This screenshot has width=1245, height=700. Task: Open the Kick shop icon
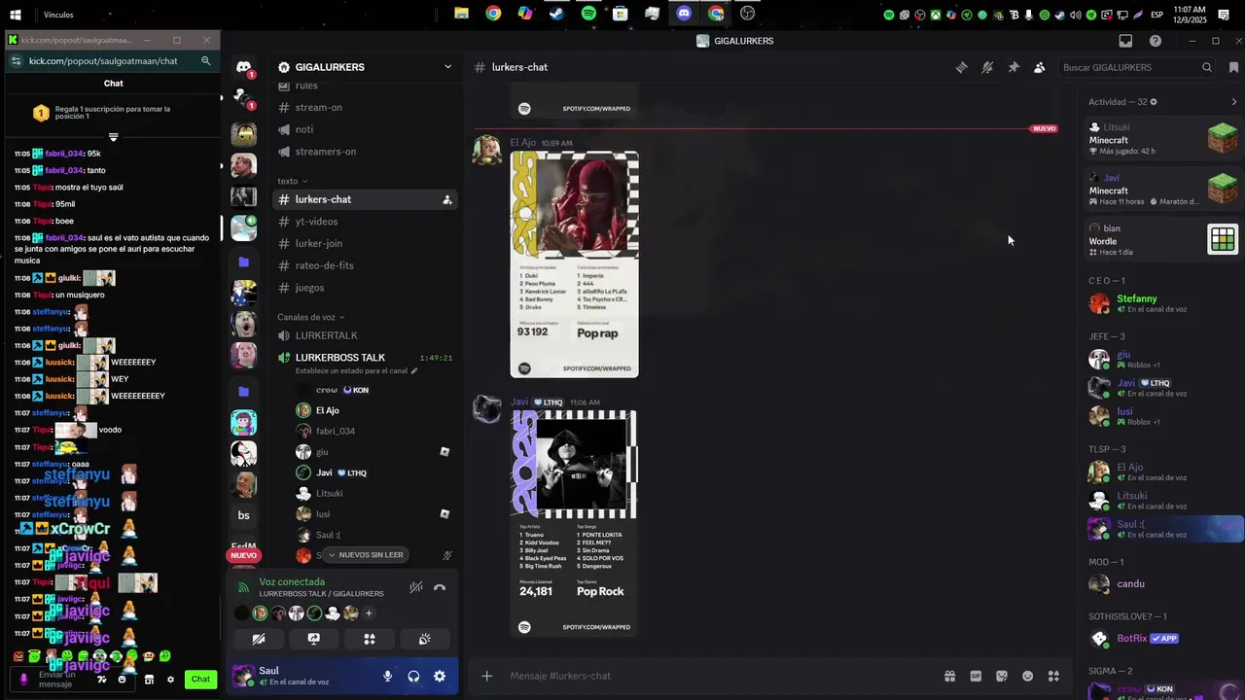(149, 680)
